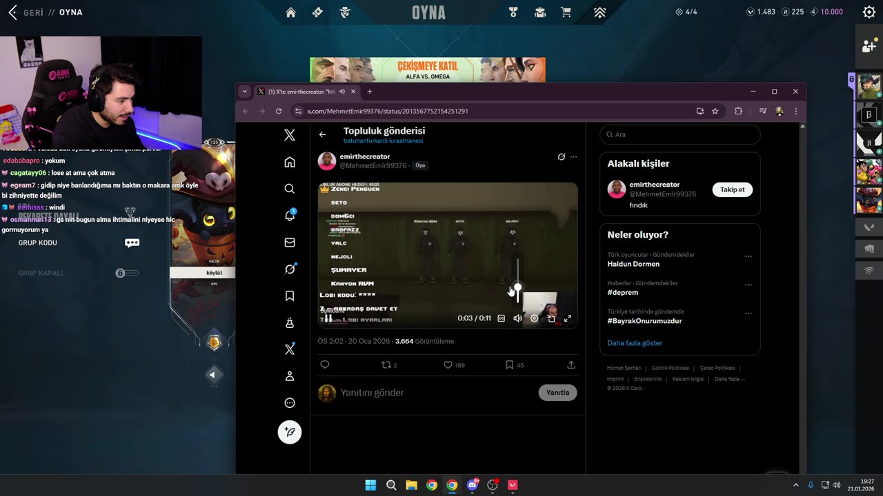
Task: Open Profile in the X sidebar
Action: click(290, 376)
